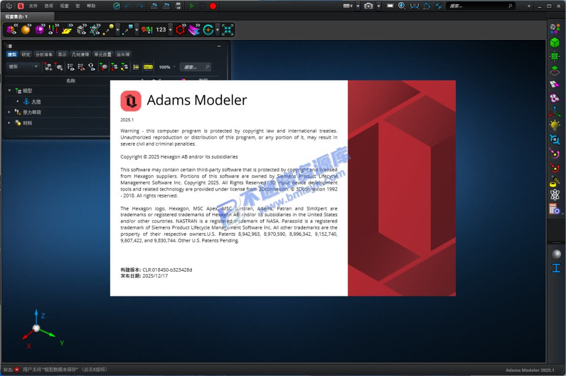Click the Redo arrow icon
The width and height of the screenshot is (566, 376).
(140, 6)
